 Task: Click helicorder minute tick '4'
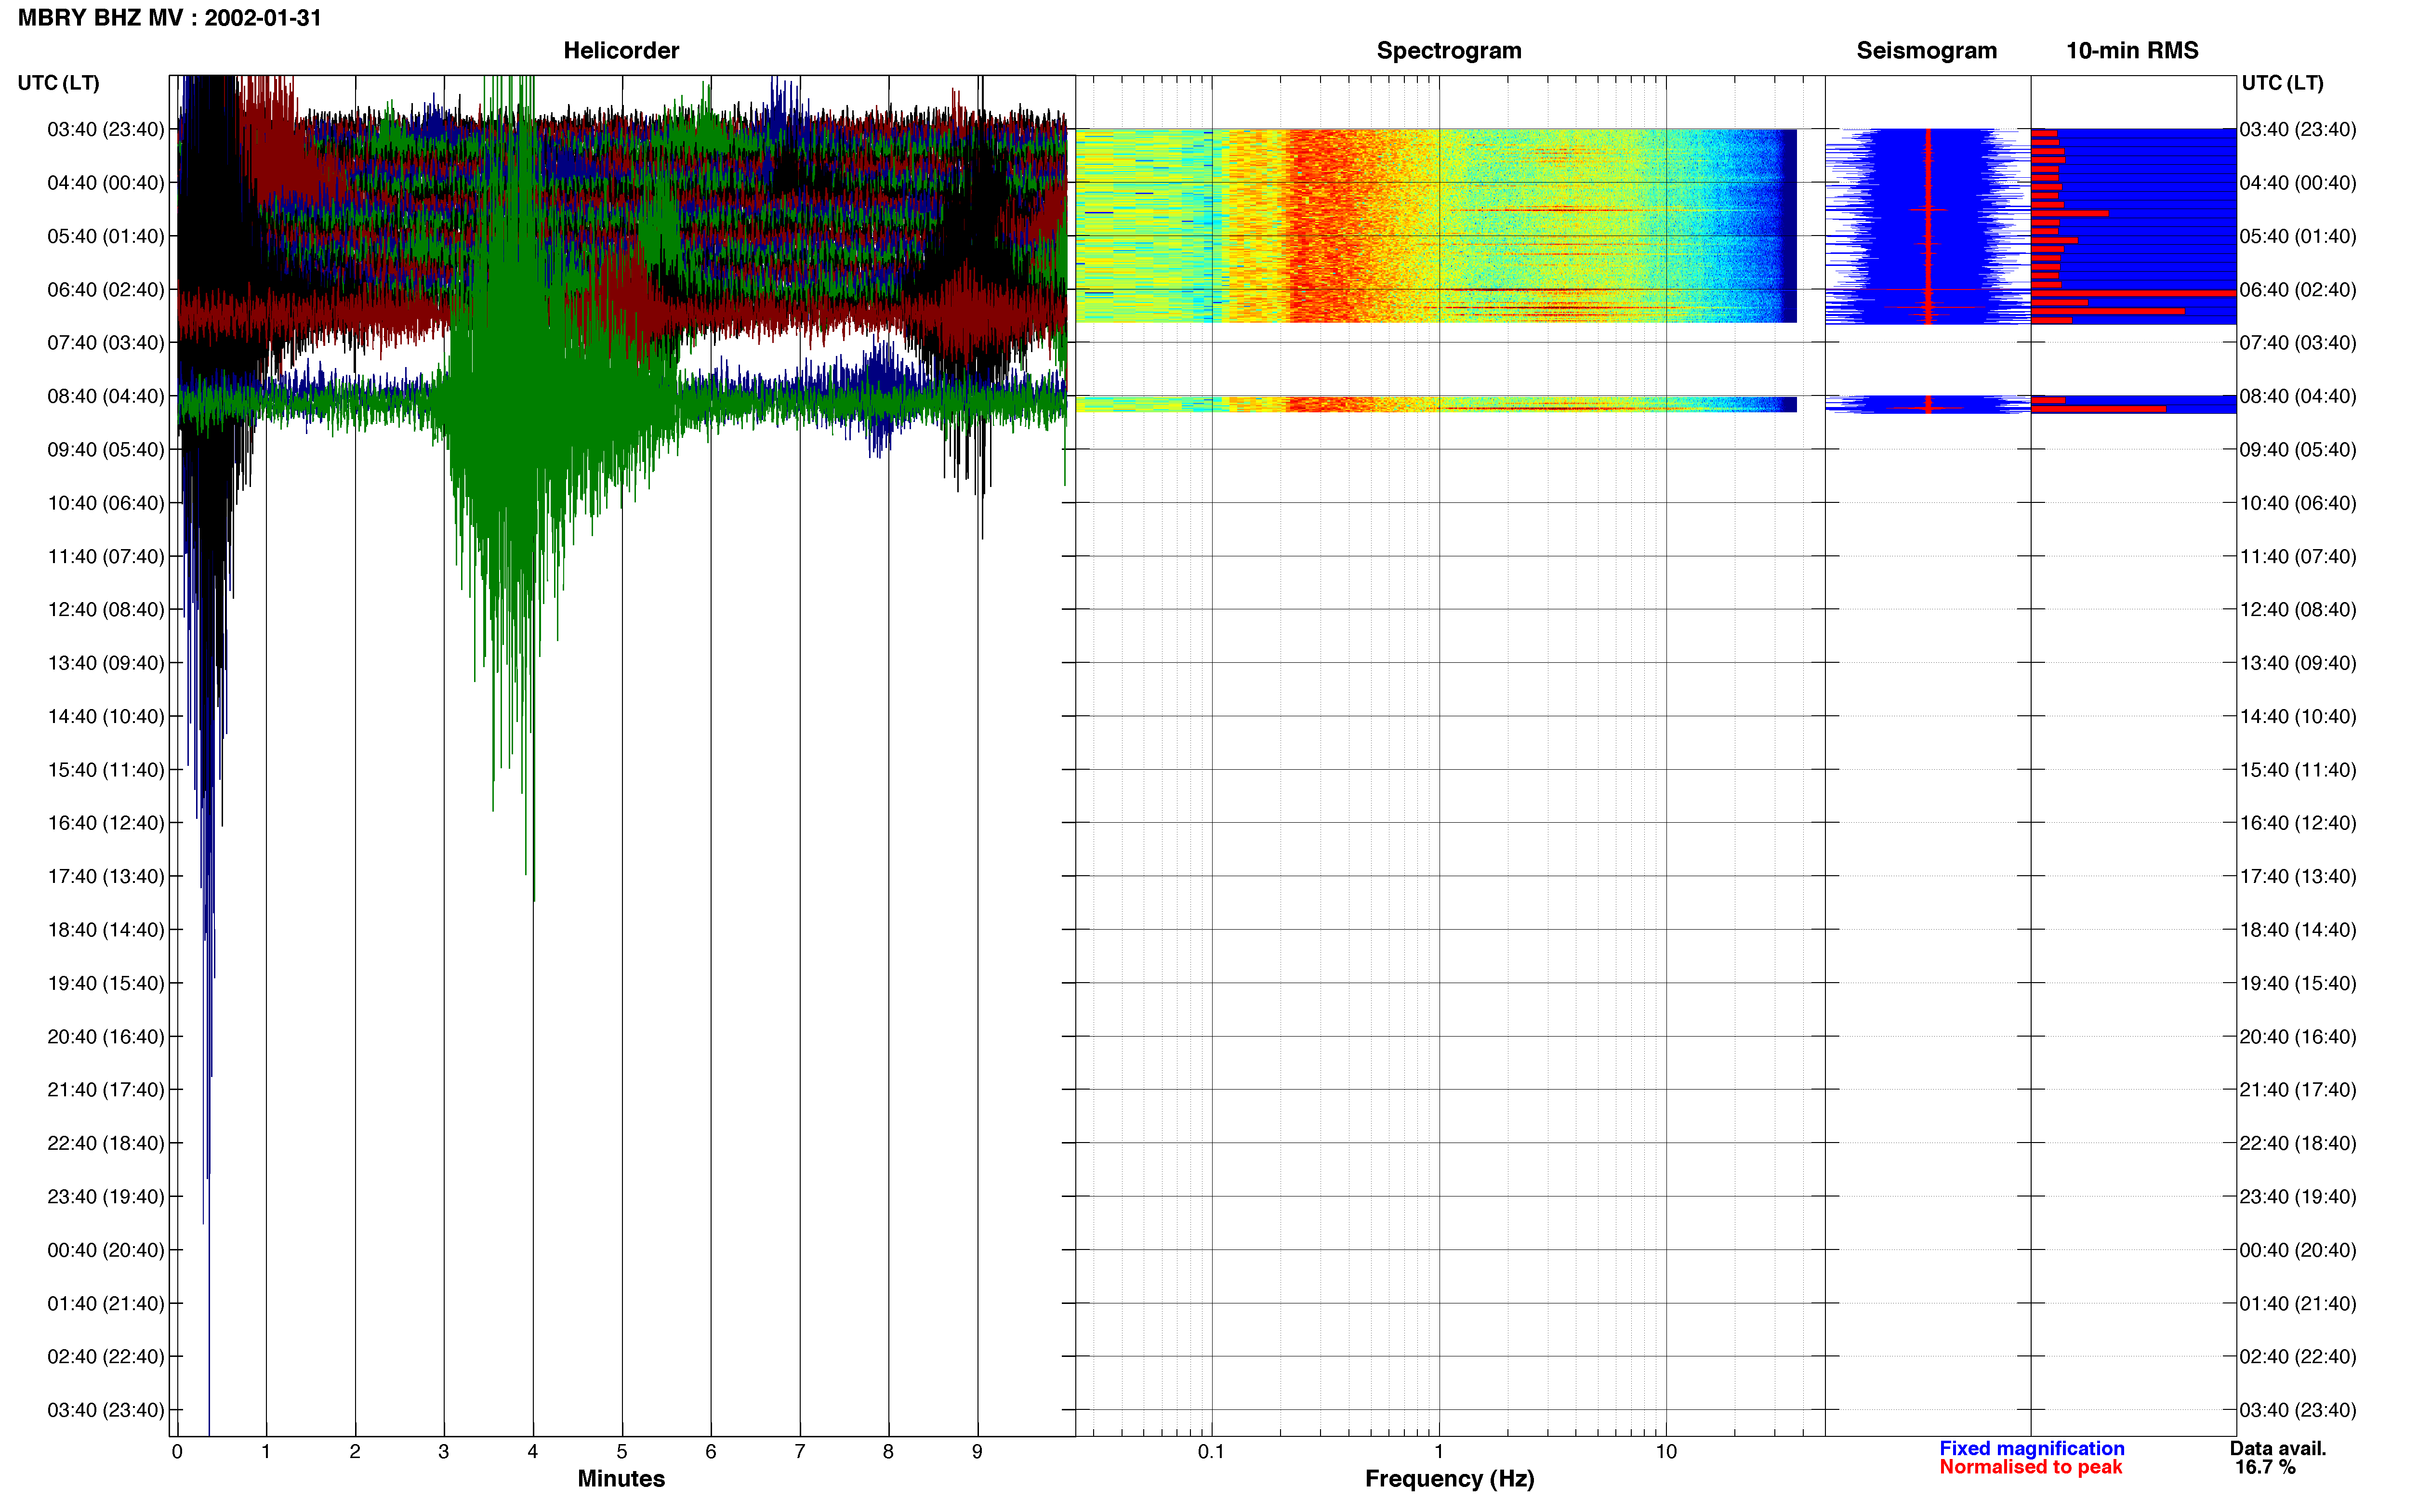coord(533,1452)
